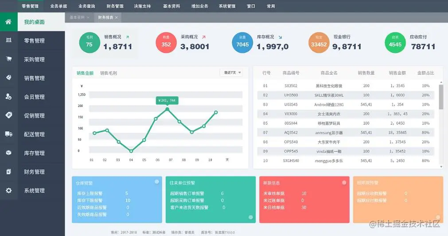
Task: Select the last chart point at day 10
Action: point(216,112)
